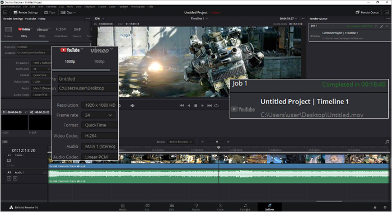392x212 pixels.
Task: Select clip 02 thumbnail
Action: pyautogui.click(x=40, y=123)
